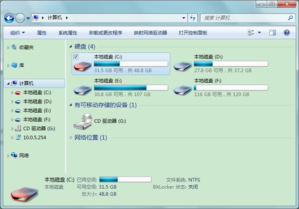Click the BitLocker 状态 关闭 value
The width and height of the screenshot is (299, 209).
[x=193, y=187]
